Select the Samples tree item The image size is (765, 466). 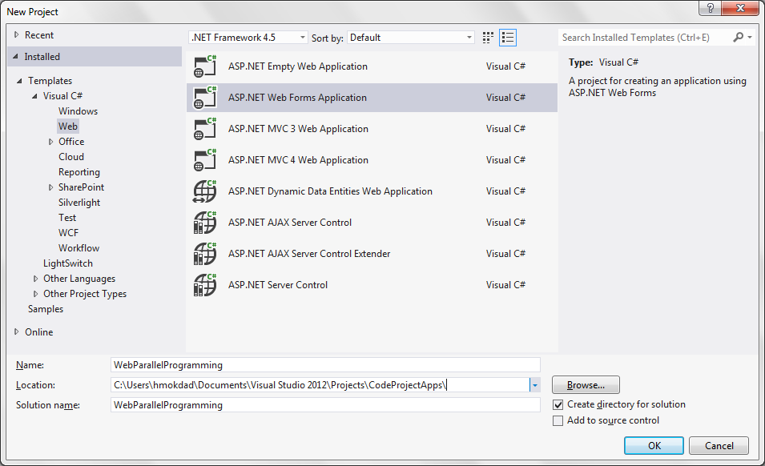coord(46,309)
